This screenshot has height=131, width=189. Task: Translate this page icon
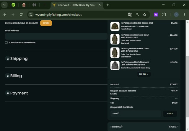pyautogui.click(x=130, y=15)
